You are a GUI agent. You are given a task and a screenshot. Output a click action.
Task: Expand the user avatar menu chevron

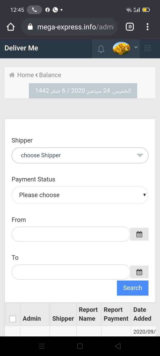pos(136,47)
